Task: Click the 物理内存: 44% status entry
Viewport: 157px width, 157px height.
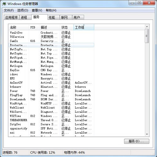Action: (74, 153)
